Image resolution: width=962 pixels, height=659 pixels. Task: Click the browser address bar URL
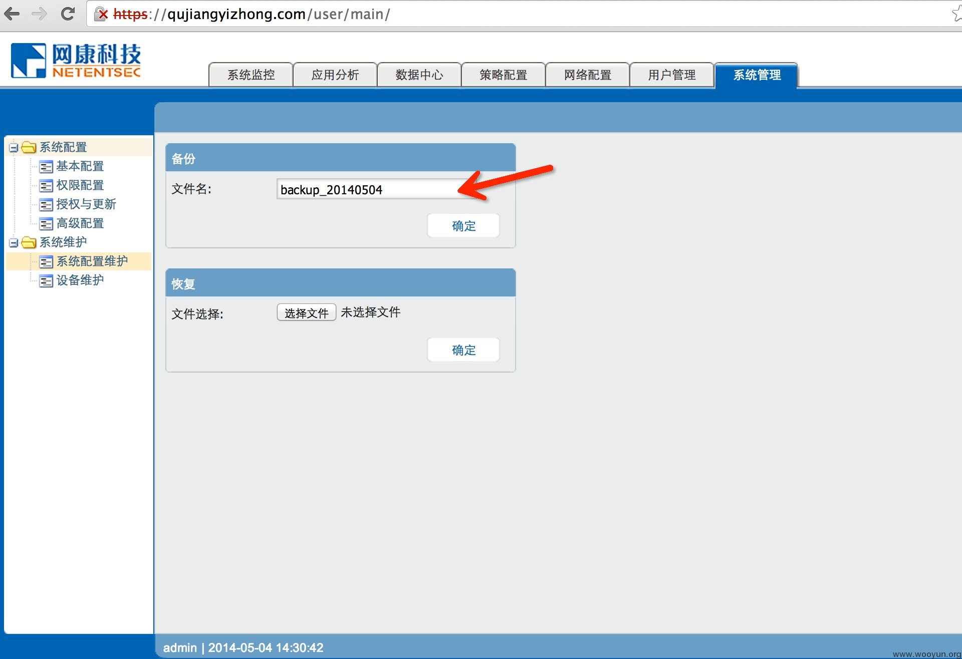tap(252, 14)
